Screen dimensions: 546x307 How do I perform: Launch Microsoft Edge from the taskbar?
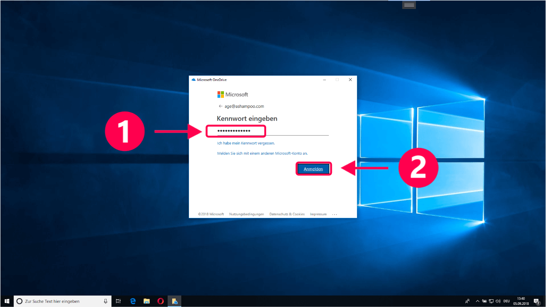coord(133,301)
